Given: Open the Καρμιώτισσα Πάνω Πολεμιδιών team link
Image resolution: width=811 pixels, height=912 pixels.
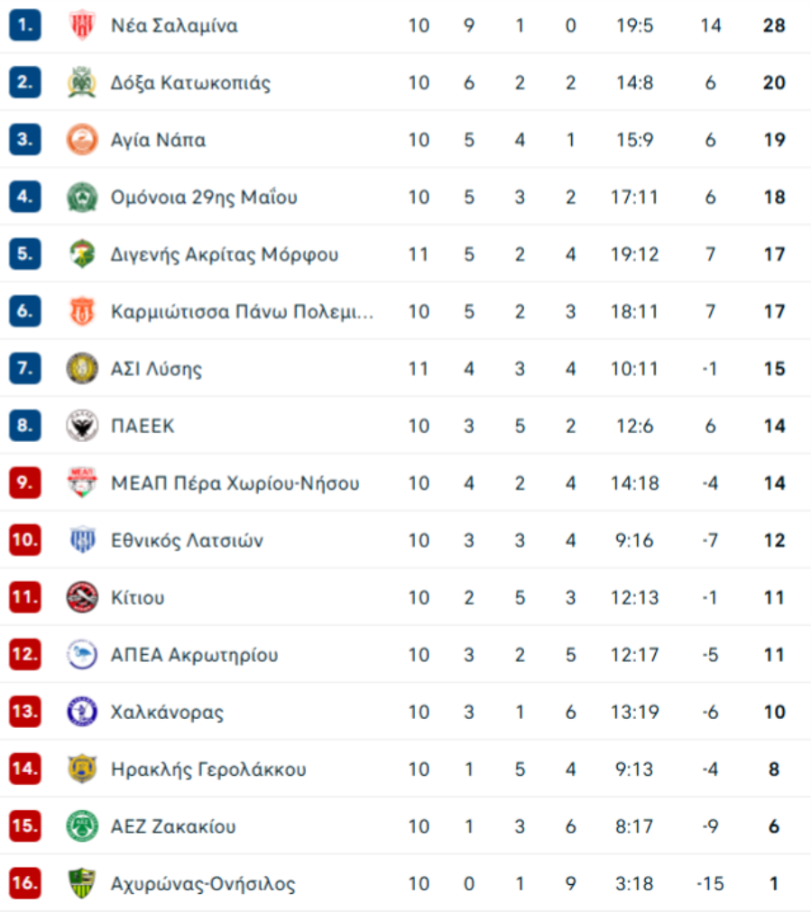Looking at the screenshot, I should (242, 312).
